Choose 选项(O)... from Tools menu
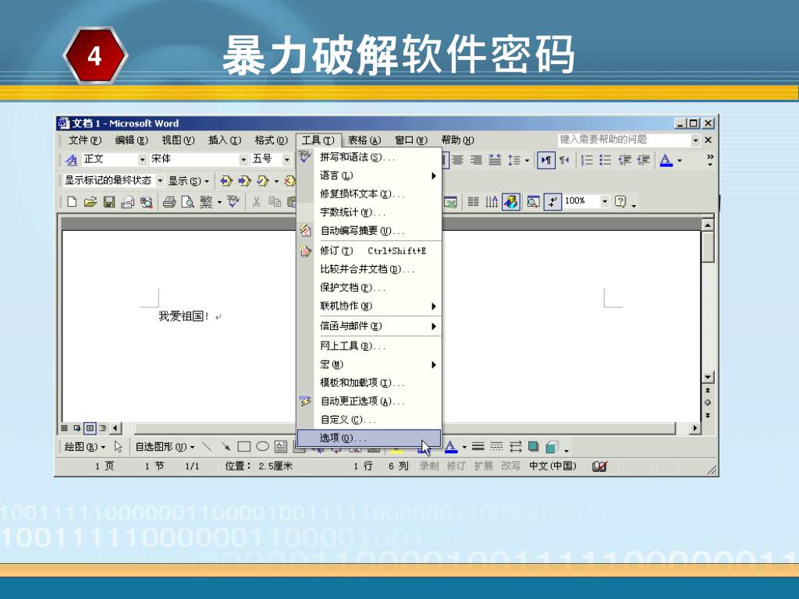Image resolution: width=799 pixels, height=599 pixels. click(369, 438)
